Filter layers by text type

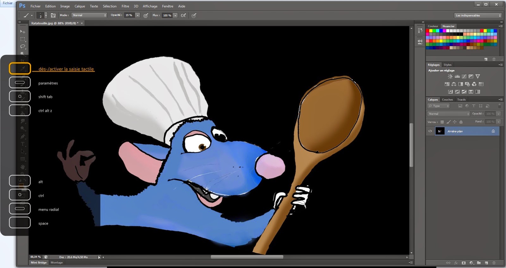click(x=474, y=106)
